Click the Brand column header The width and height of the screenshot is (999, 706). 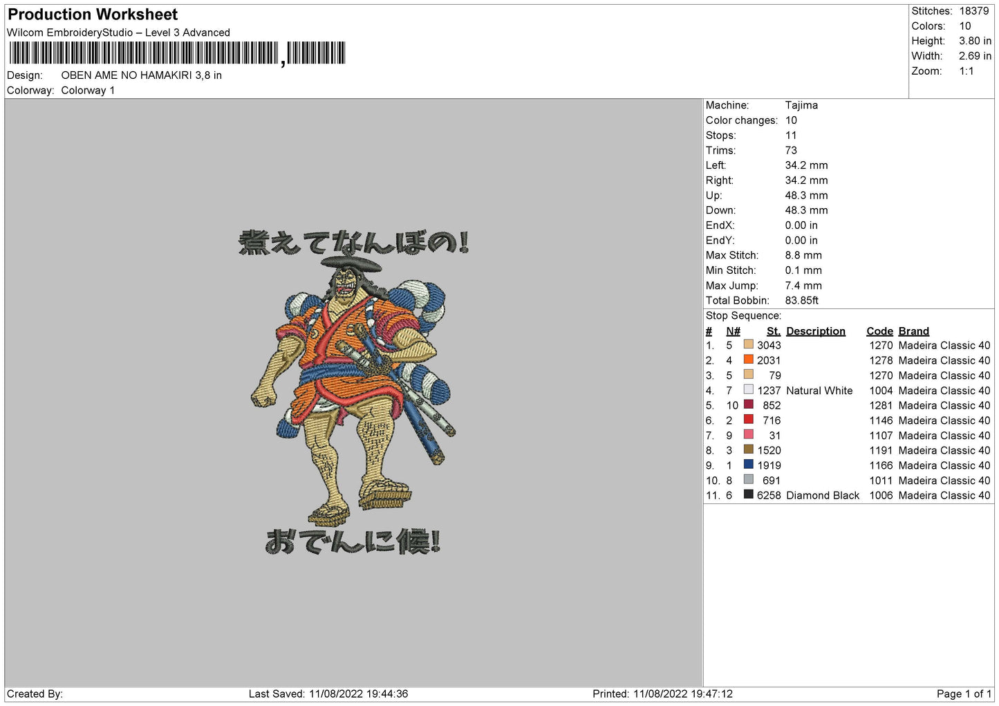click(x=914, y=331)
